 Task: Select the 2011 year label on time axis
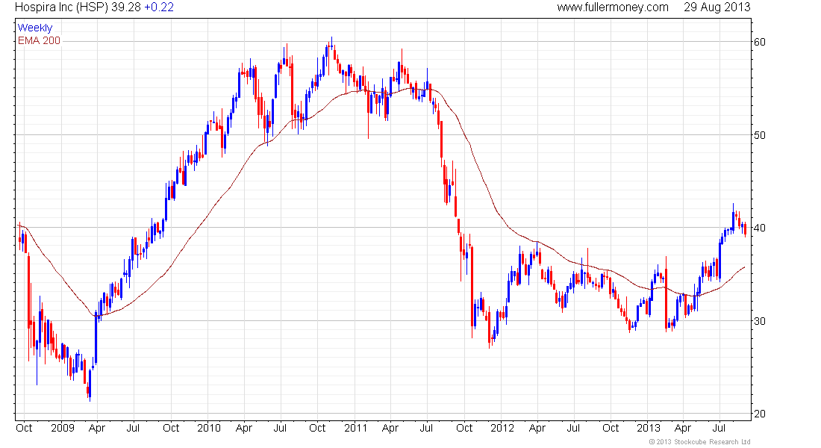(355, 428)
